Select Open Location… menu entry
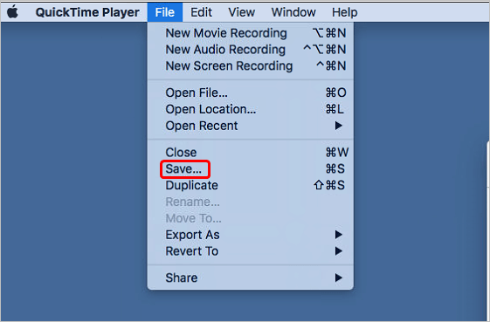The height and width of the screenshot is (322, 490). 251,109
